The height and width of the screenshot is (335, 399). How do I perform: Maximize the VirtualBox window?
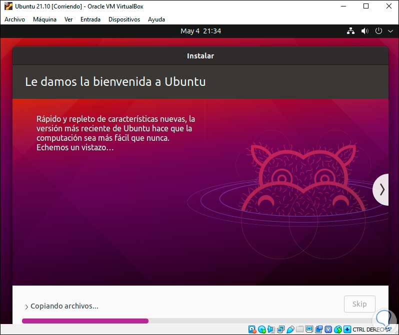point(366,6)
